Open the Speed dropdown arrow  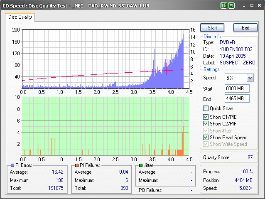coord(250,78)
